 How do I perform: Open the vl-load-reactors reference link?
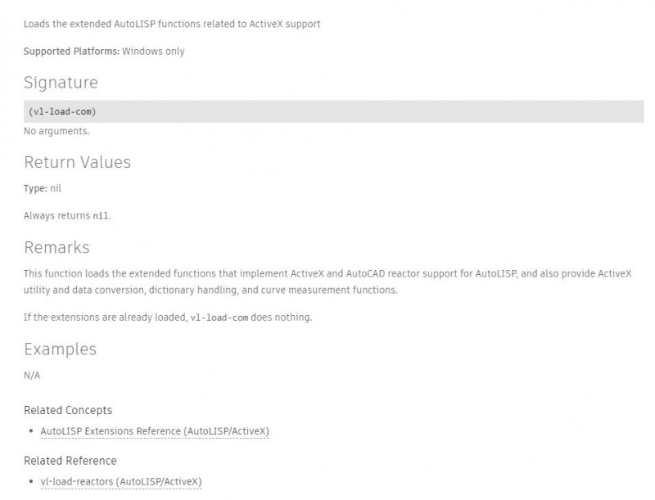click(x=120, y=481)
